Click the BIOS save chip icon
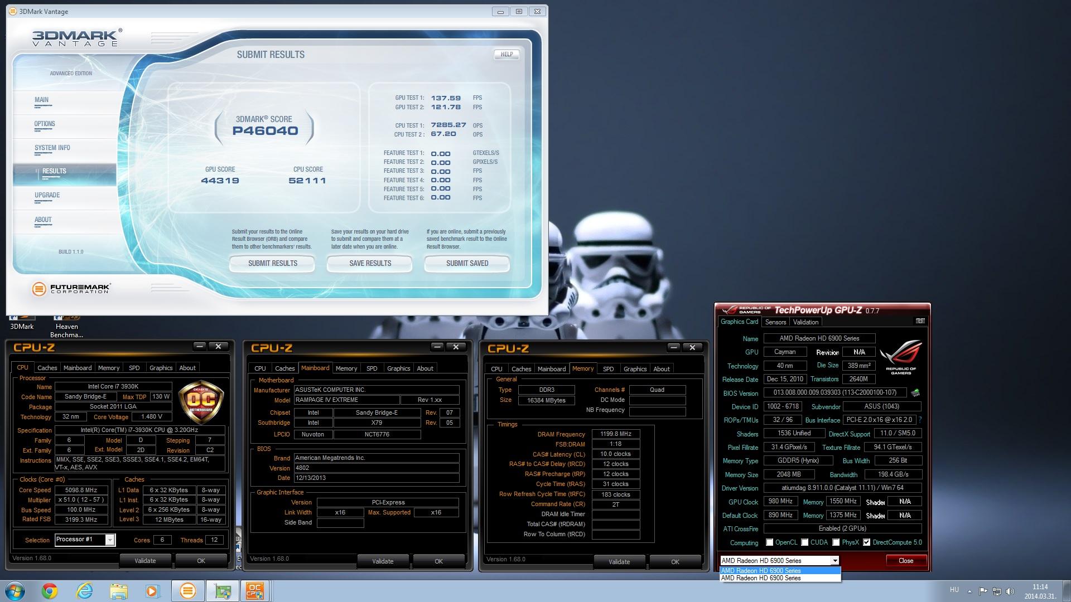This screenshot has width=1071, height=602. tap(915, 393)
